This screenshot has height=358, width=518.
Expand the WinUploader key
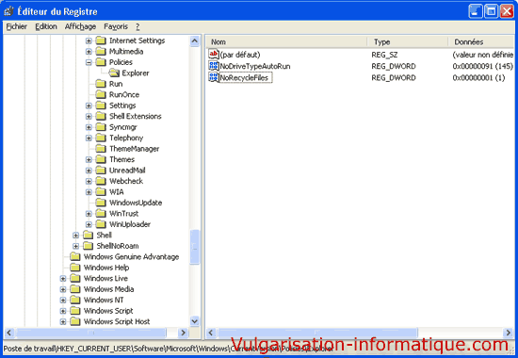pyautogui.click(x=89, y=224)
